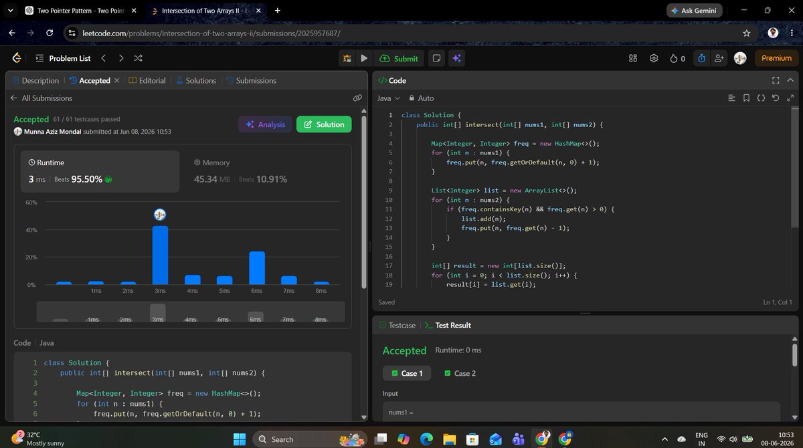Switch to the Description tab
The height and width of the screenshot is (448, 803).
pyautogui.click(x=35, y=80)
